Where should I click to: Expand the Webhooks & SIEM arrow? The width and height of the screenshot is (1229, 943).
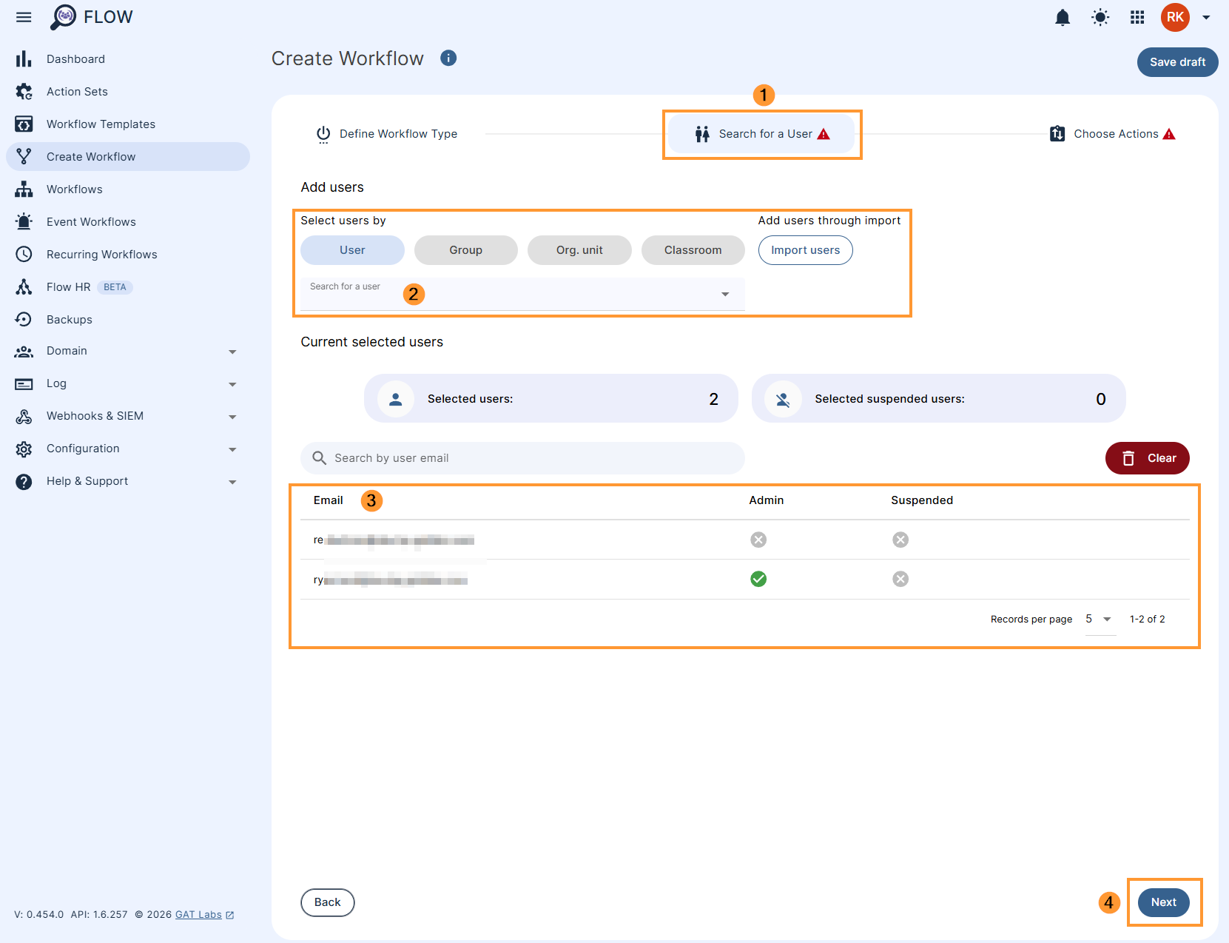pyautogui.click(x=232, y=417)
